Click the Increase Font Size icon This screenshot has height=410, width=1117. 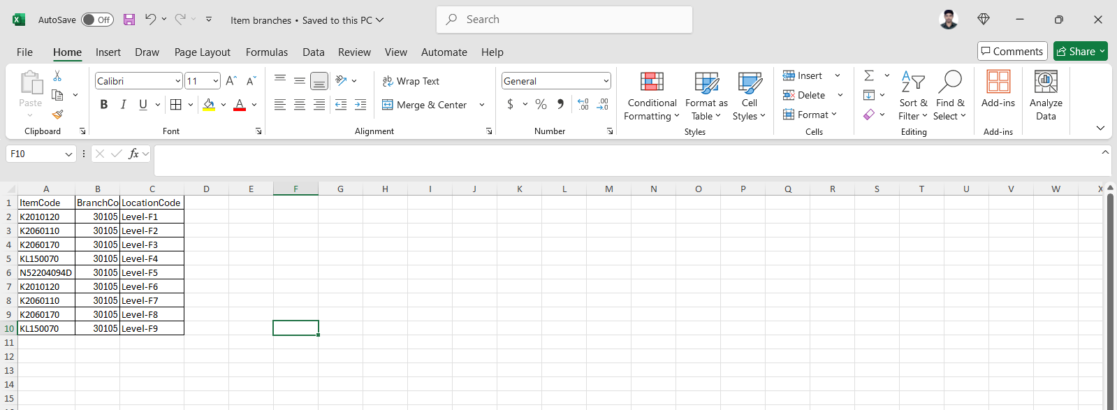coord(231,81)
